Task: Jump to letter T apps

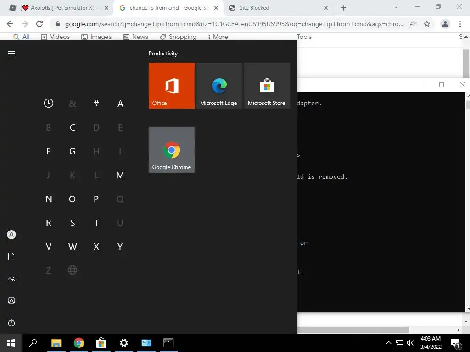Action: coord(96,223)
